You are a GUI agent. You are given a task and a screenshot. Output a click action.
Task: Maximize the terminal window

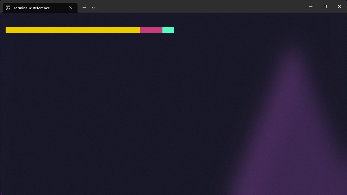(x=325, y=7)
